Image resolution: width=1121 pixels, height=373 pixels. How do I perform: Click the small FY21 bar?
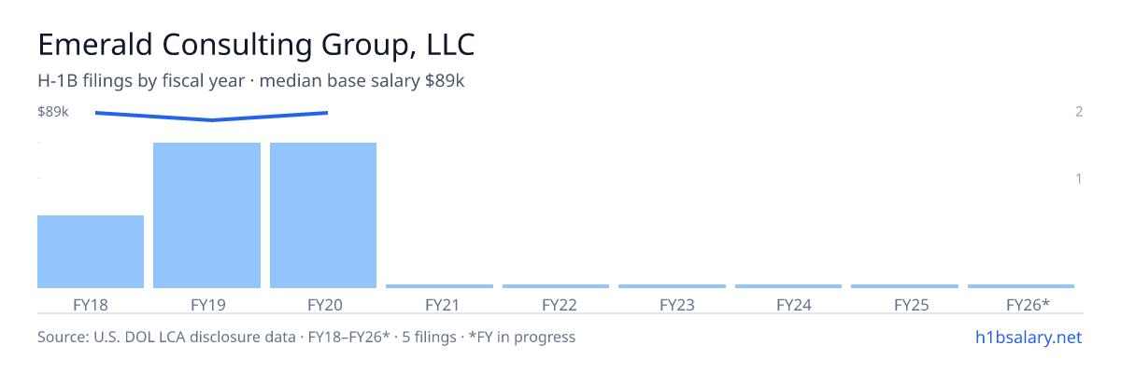(439, 286)
